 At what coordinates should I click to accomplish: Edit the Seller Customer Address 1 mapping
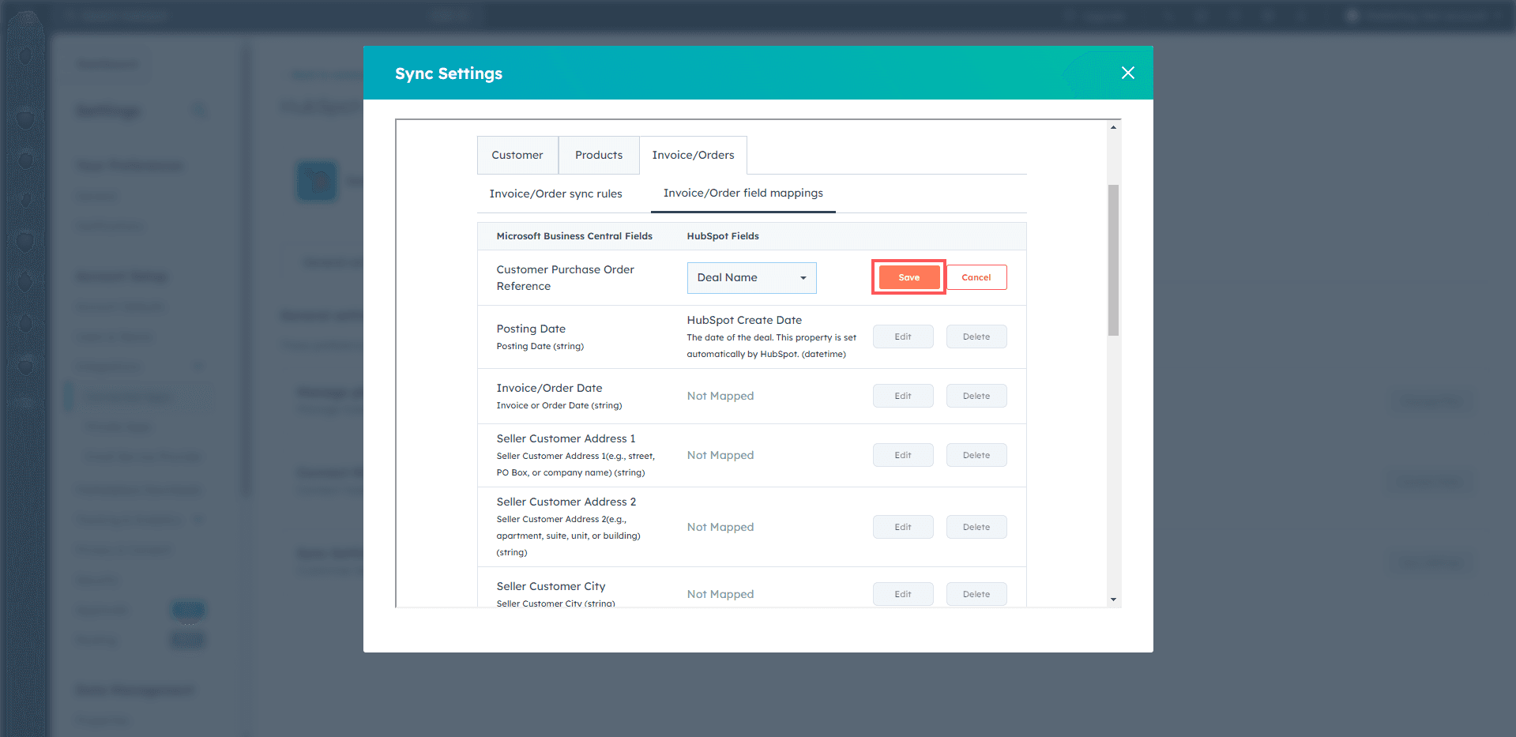click(903, 455)
